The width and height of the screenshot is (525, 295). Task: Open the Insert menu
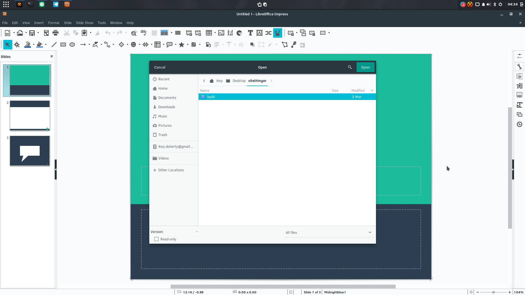tap(39, 23)
